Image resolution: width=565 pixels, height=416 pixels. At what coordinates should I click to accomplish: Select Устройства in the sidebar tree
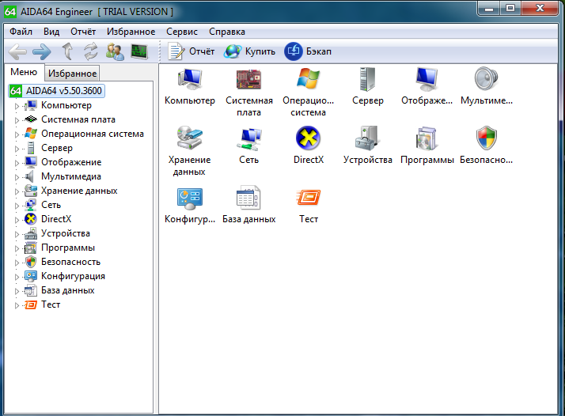[66, 233]
